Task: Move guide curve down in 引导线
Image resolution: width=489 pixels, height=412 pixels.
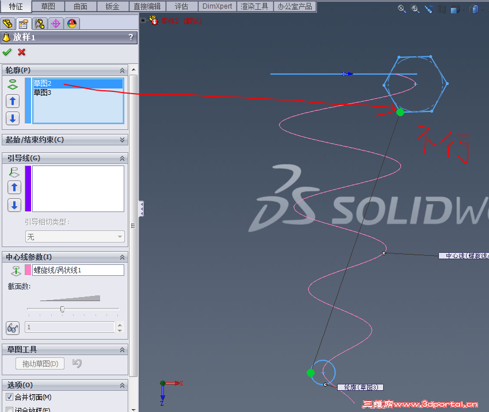Action: [x=14, y=205]
